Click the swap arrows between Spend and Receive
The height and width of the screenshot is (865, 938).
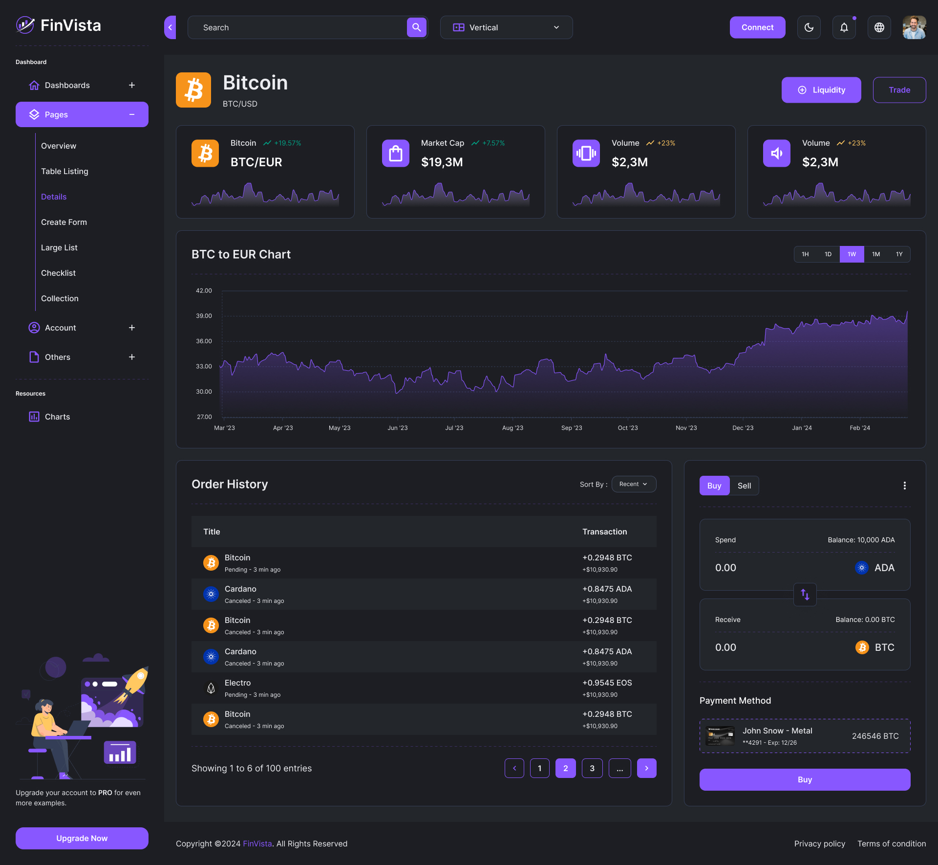click(804, 595)
